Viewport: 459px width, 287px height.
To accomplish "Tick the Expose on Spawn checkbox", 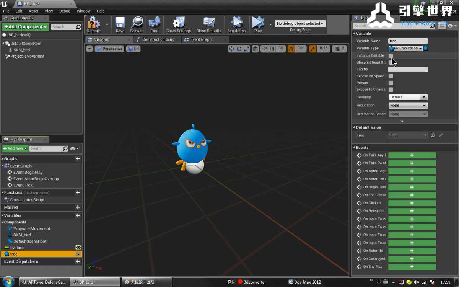I will (391, 76).
